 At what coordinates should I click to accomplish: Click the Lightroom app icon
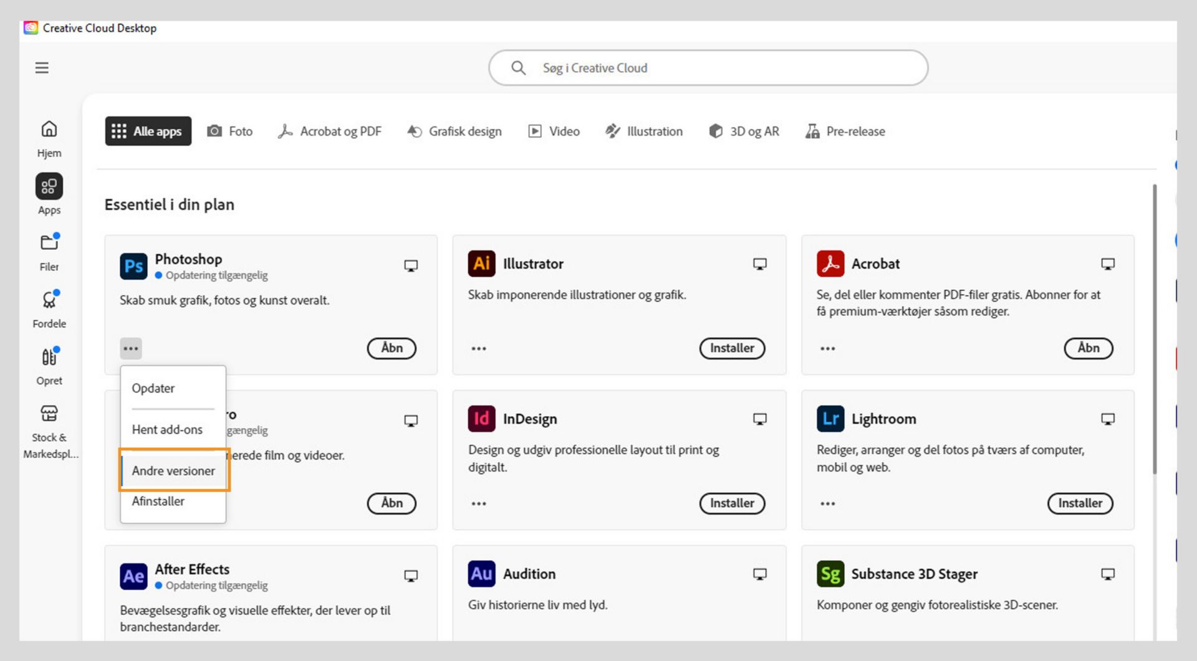[x=830, y=419]
